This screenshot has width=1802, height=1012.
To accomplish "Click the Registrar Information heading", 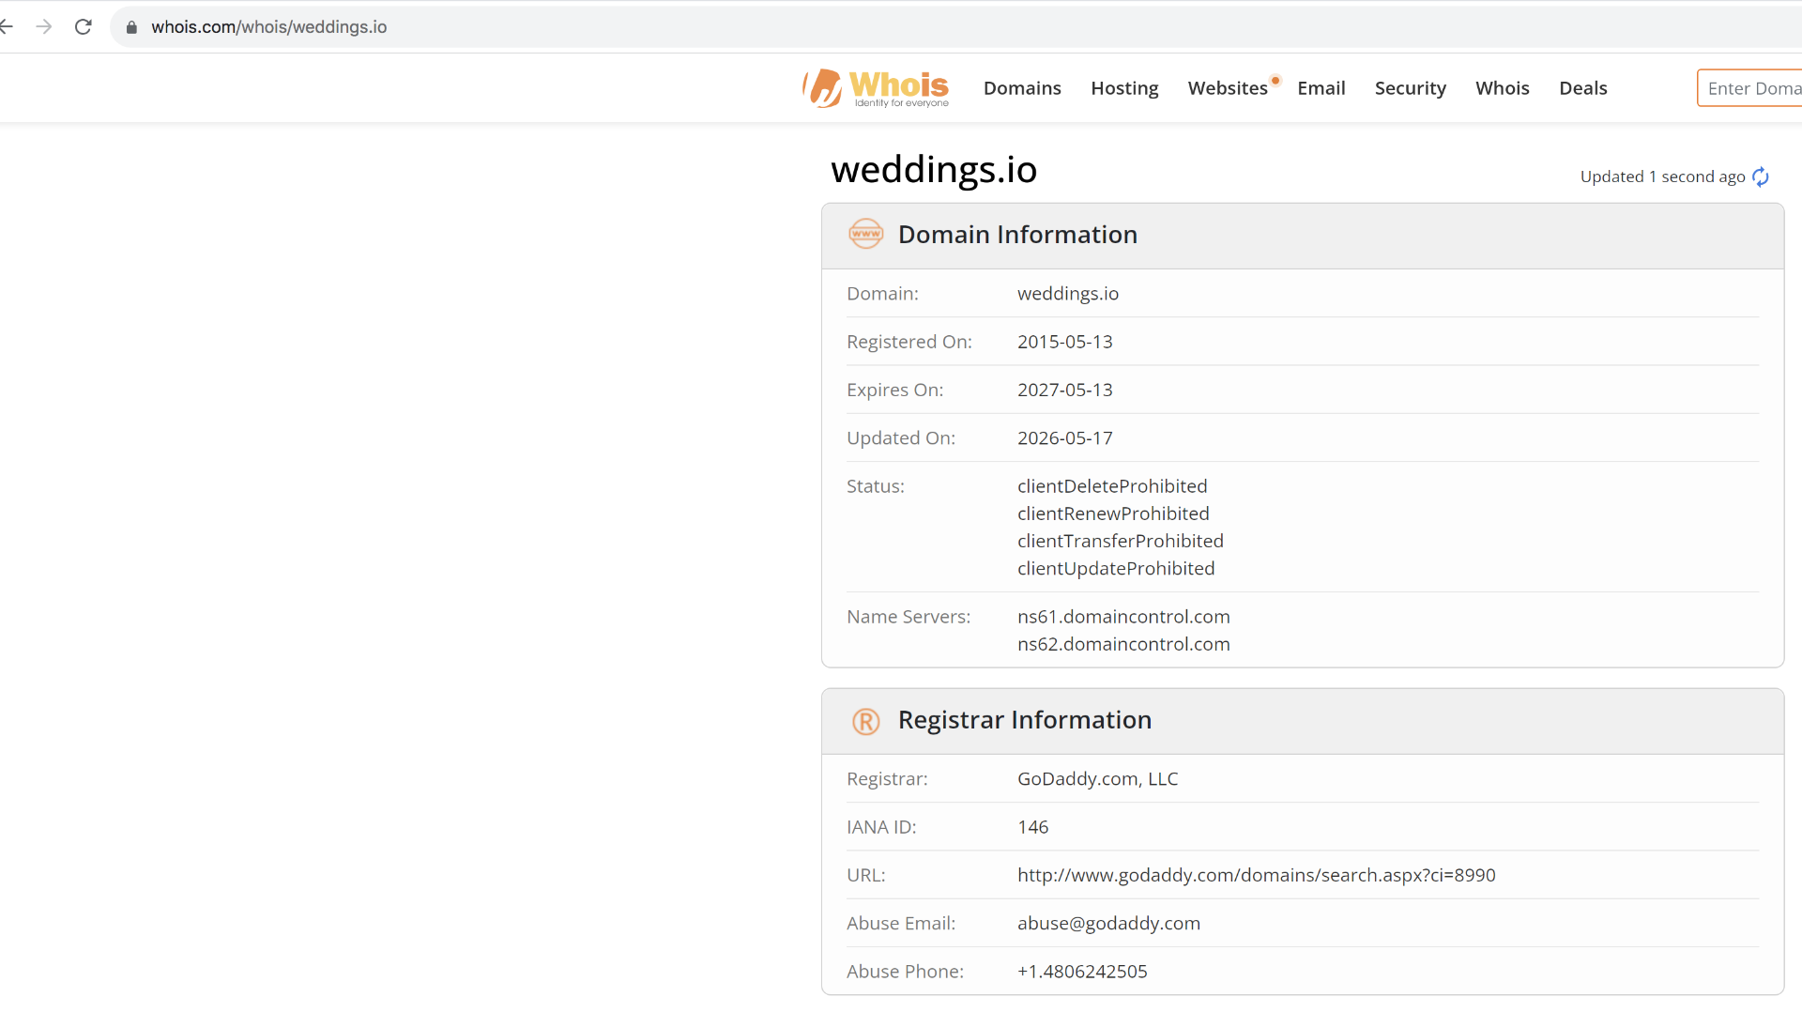I will coord(1024,720).
